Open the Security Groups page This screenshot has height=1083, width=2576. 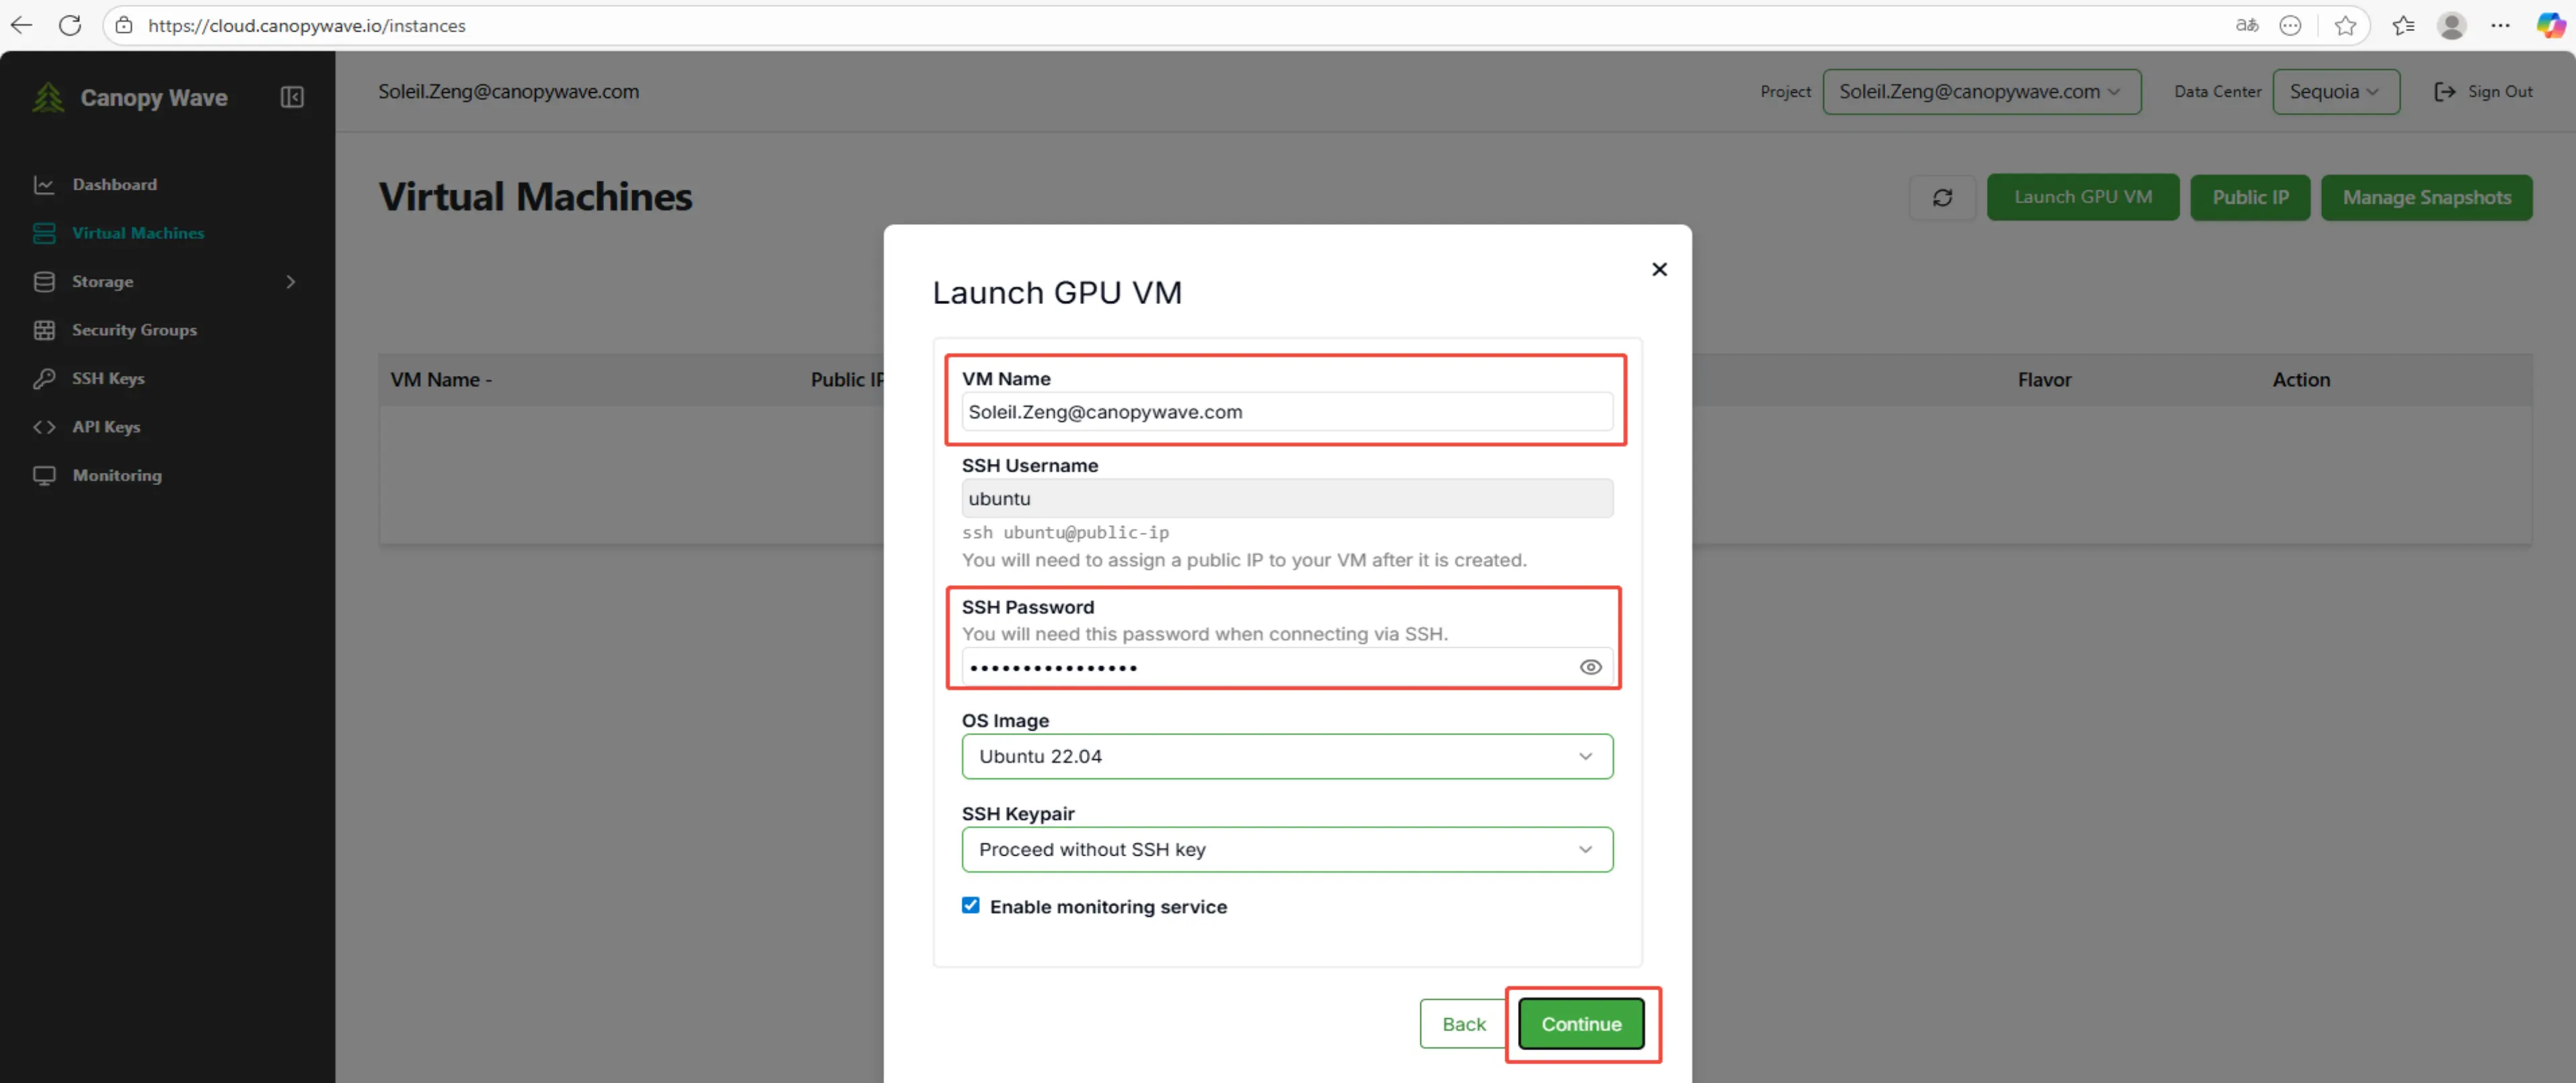134,330
